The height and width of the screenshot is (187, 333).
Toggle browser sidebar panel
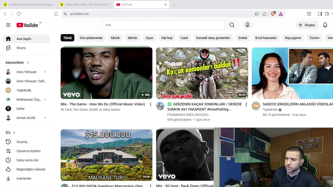point(320,14)
